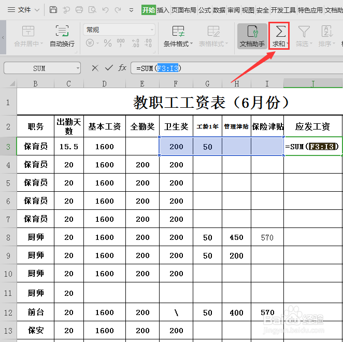The image size is (343, 342).
Task: Click the Save icon in quick toolbar
Action: [x=53, y=10]
